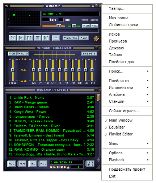The height and width of the screenshot is (183, 156).
Task: Expand the Станции submenu
Action: point(127,101)
